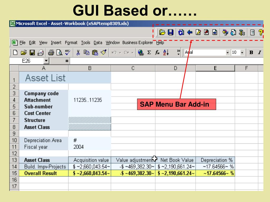Show more toolbar buttons chevron

179,52
